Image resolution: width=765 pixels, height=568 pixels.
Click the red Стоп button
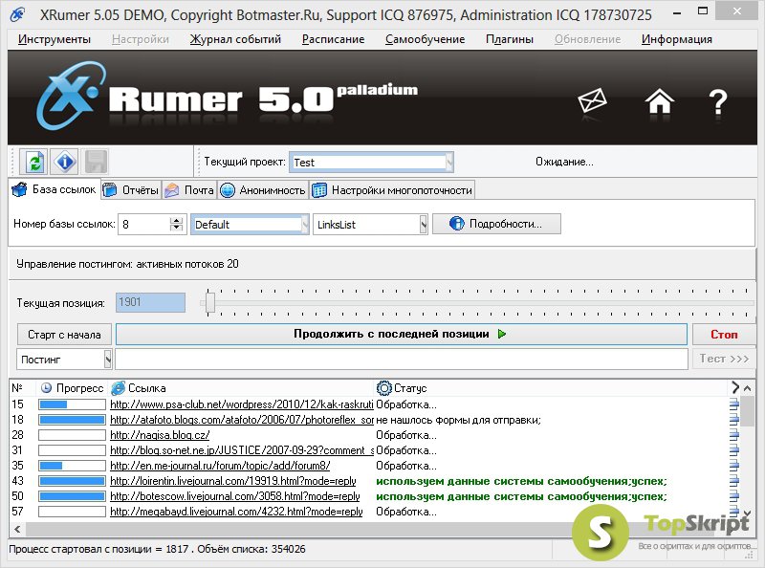(x=724, y=335)
